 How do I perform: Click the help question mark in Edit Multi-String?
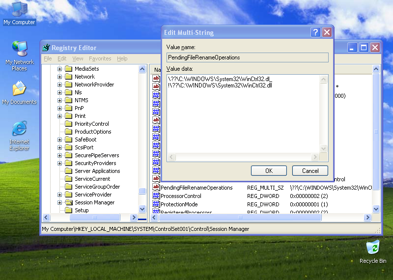[x=315, y=32]
